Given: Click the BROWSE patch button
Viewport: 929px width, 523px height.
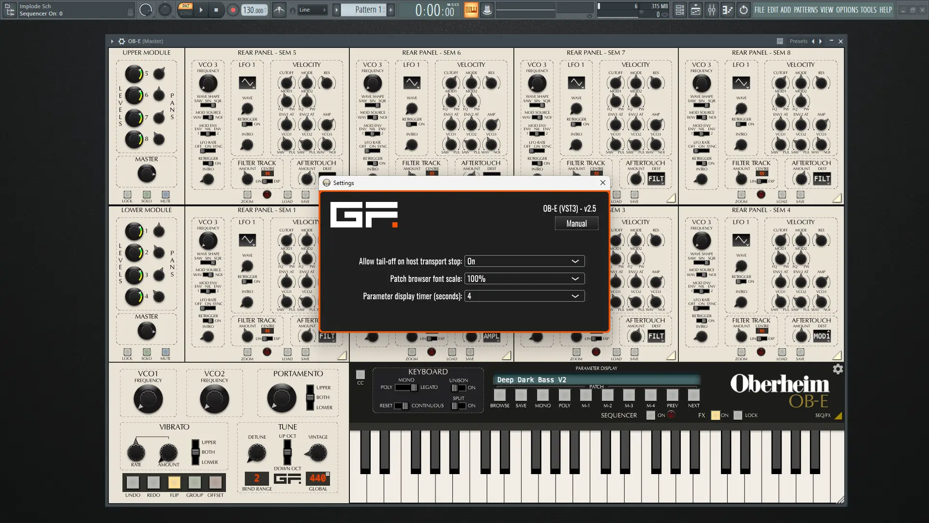Looking at the screenshot, I should pos(500,395).
